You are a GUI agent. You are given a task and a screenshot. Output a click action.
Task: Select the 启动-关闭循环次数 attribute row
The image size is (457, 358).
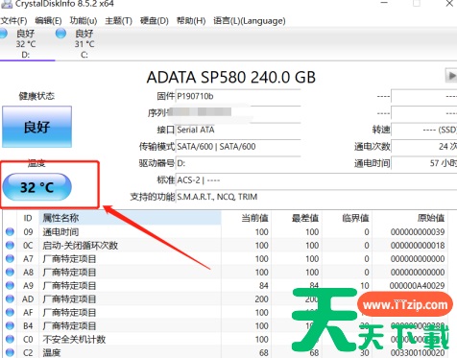81,246
